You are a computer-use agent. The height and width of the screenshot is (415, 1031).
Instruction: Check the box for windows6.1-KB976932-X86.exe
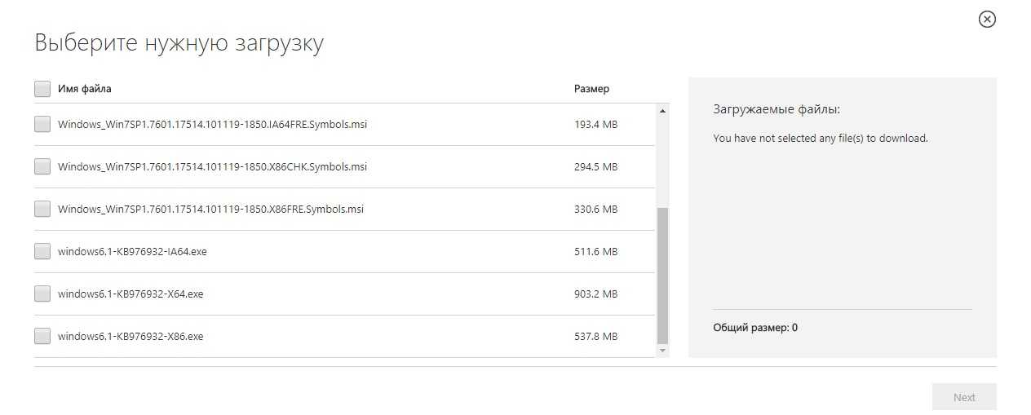point(42,336)
